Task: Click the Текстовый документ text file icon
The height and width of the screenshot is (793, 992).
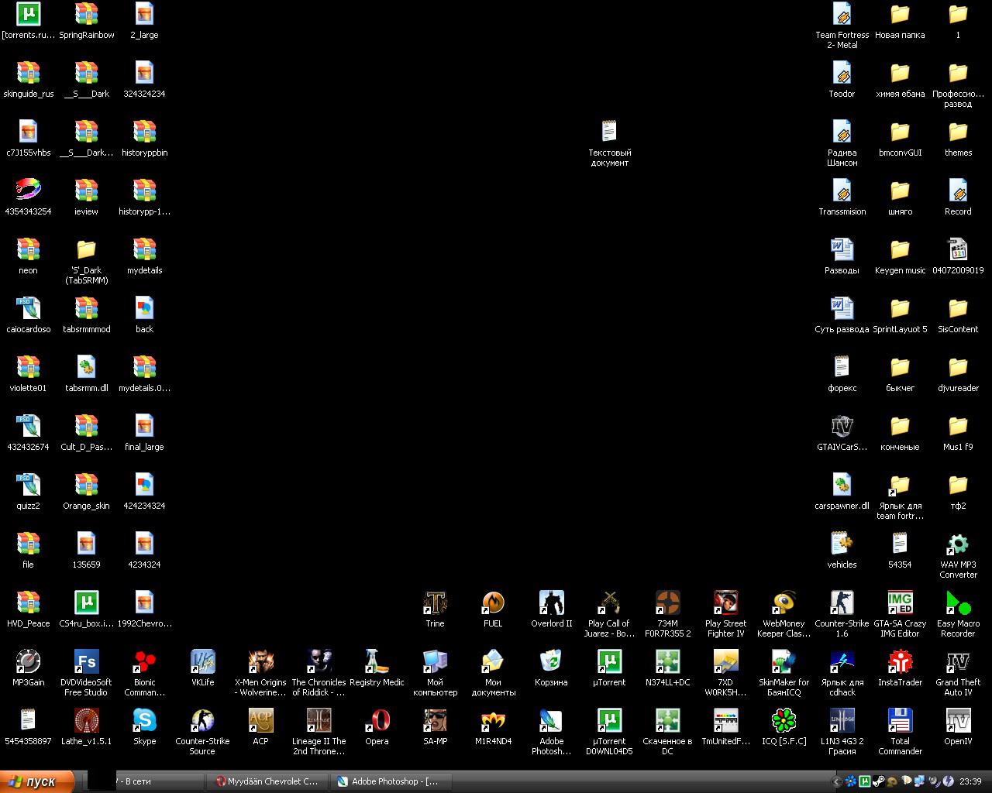Action: [609, 132]
